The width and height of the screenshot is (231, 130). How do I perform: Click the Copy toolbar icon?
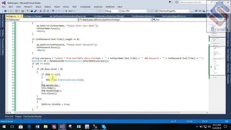coord(44,11)
